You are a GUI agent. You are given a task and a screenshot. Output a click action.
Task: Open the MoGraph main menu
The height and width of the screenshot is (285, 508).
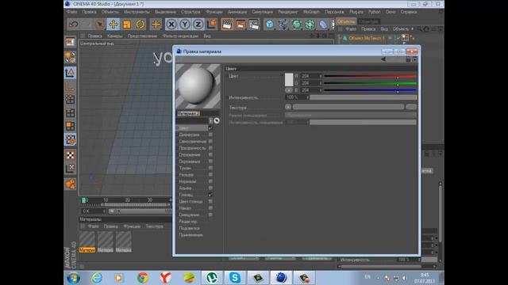(x=311, y=12)
